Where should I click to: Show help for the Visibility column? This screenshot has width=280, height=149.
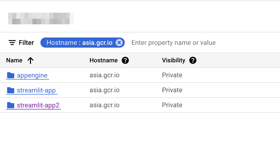(x=193, y=60)
